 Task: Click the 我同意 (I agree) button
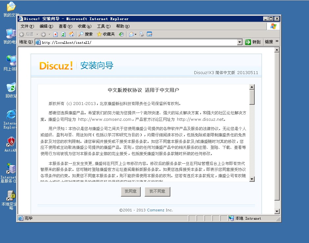coord(131,191)
